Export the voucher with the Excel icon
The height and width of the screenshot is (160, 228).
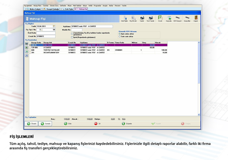point(160,19)
